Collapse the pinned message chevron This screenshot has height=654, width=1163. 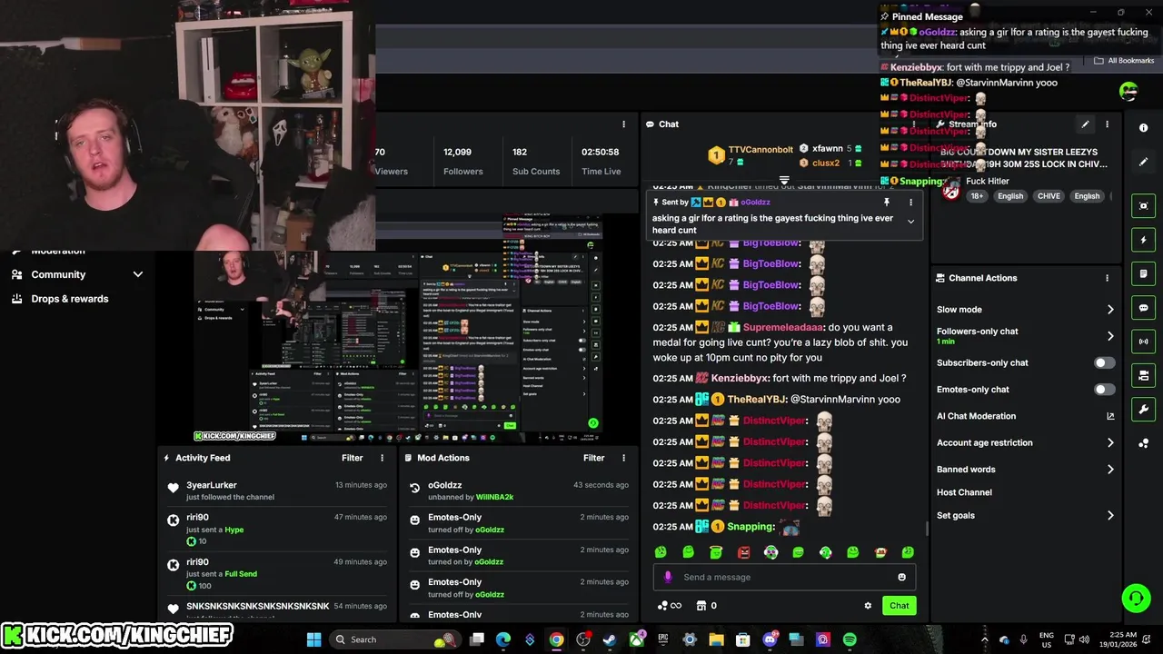pos(910,221)
